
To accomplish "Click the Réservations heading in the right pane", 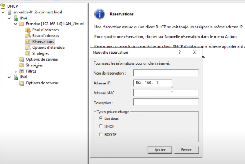I will point(122,14).
